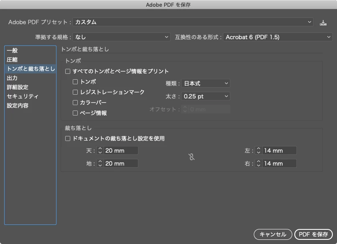Open the Adobe PDF プリセット dropdown
The image size is (337, 244).
click(193, 22)
